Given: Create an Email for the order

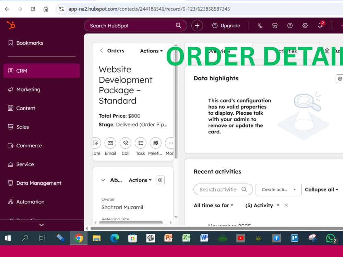Looking at the screenshot, I should tap(110, 143).
